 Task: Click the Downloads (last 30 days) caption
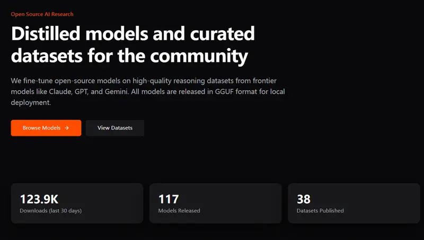pos(50,210)
